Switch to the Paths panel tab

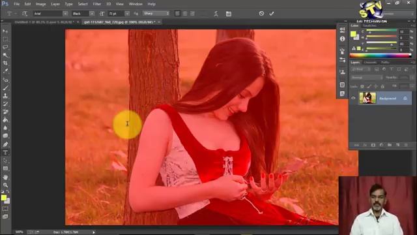[385, 63]
